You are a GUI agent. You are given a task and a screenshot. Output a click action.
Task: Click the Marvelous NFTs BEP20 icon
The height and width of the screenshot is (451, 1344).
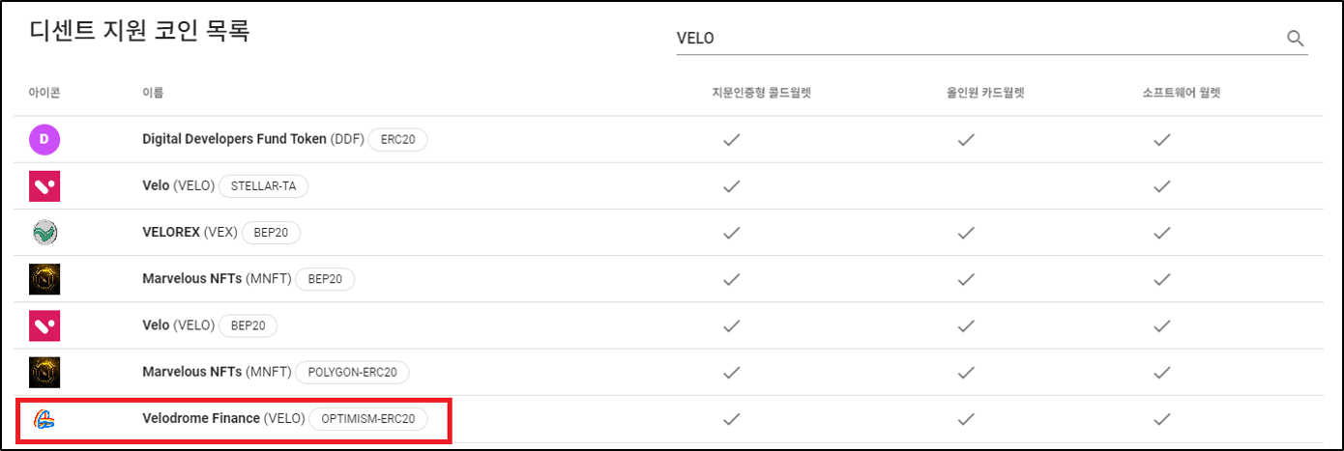tap(44, 279)
